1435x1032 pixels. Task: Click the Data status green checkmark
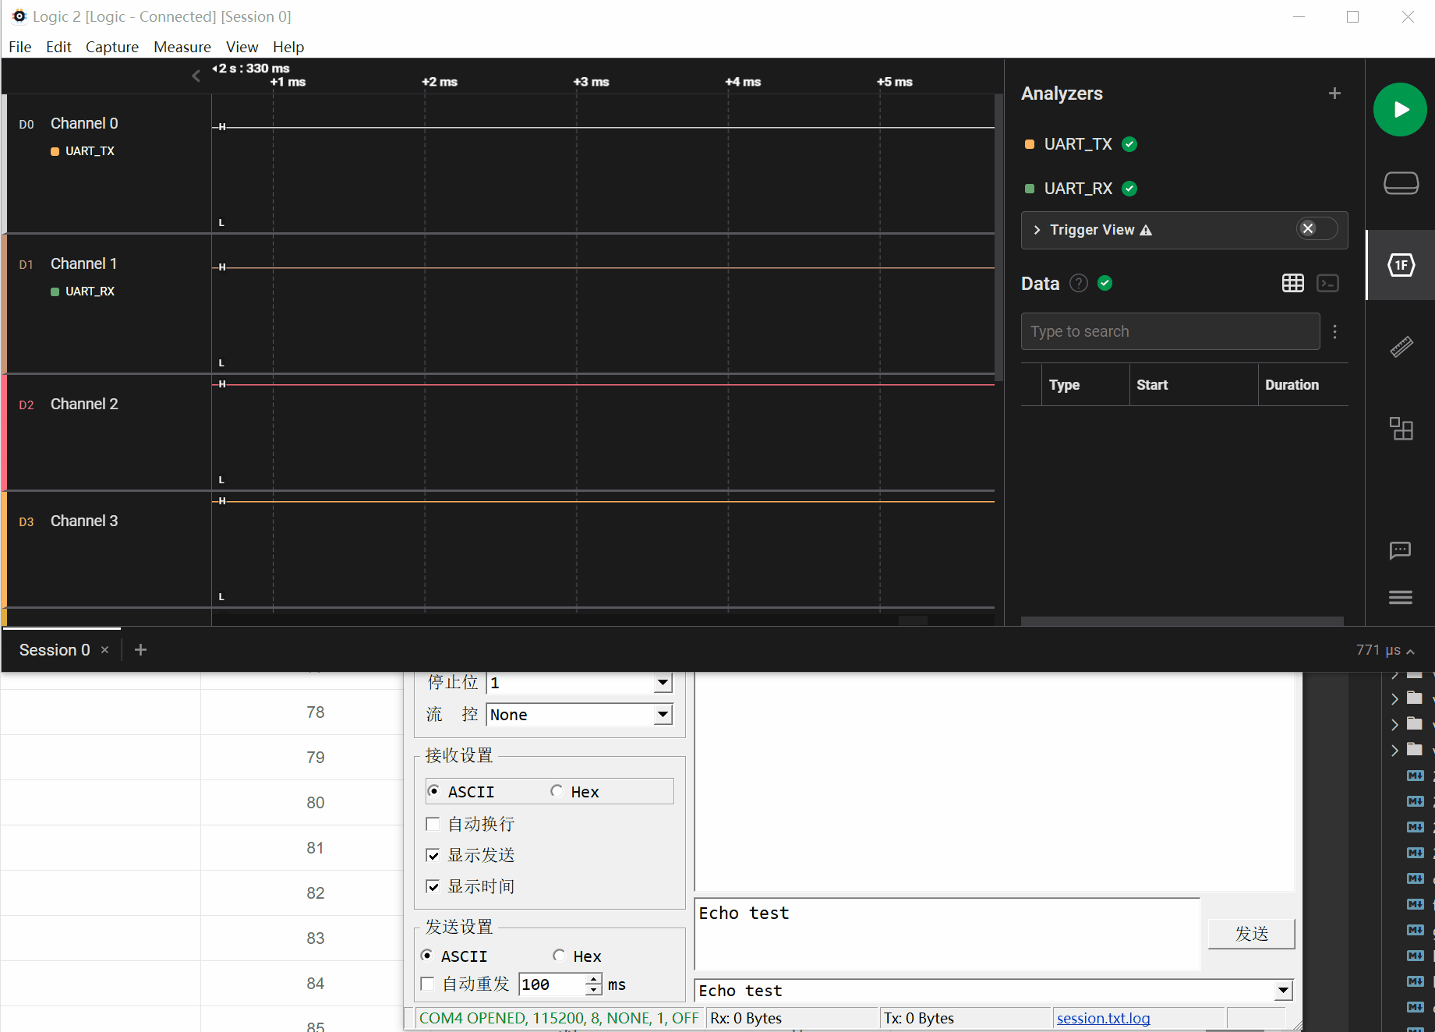(x=1105, y=283)
